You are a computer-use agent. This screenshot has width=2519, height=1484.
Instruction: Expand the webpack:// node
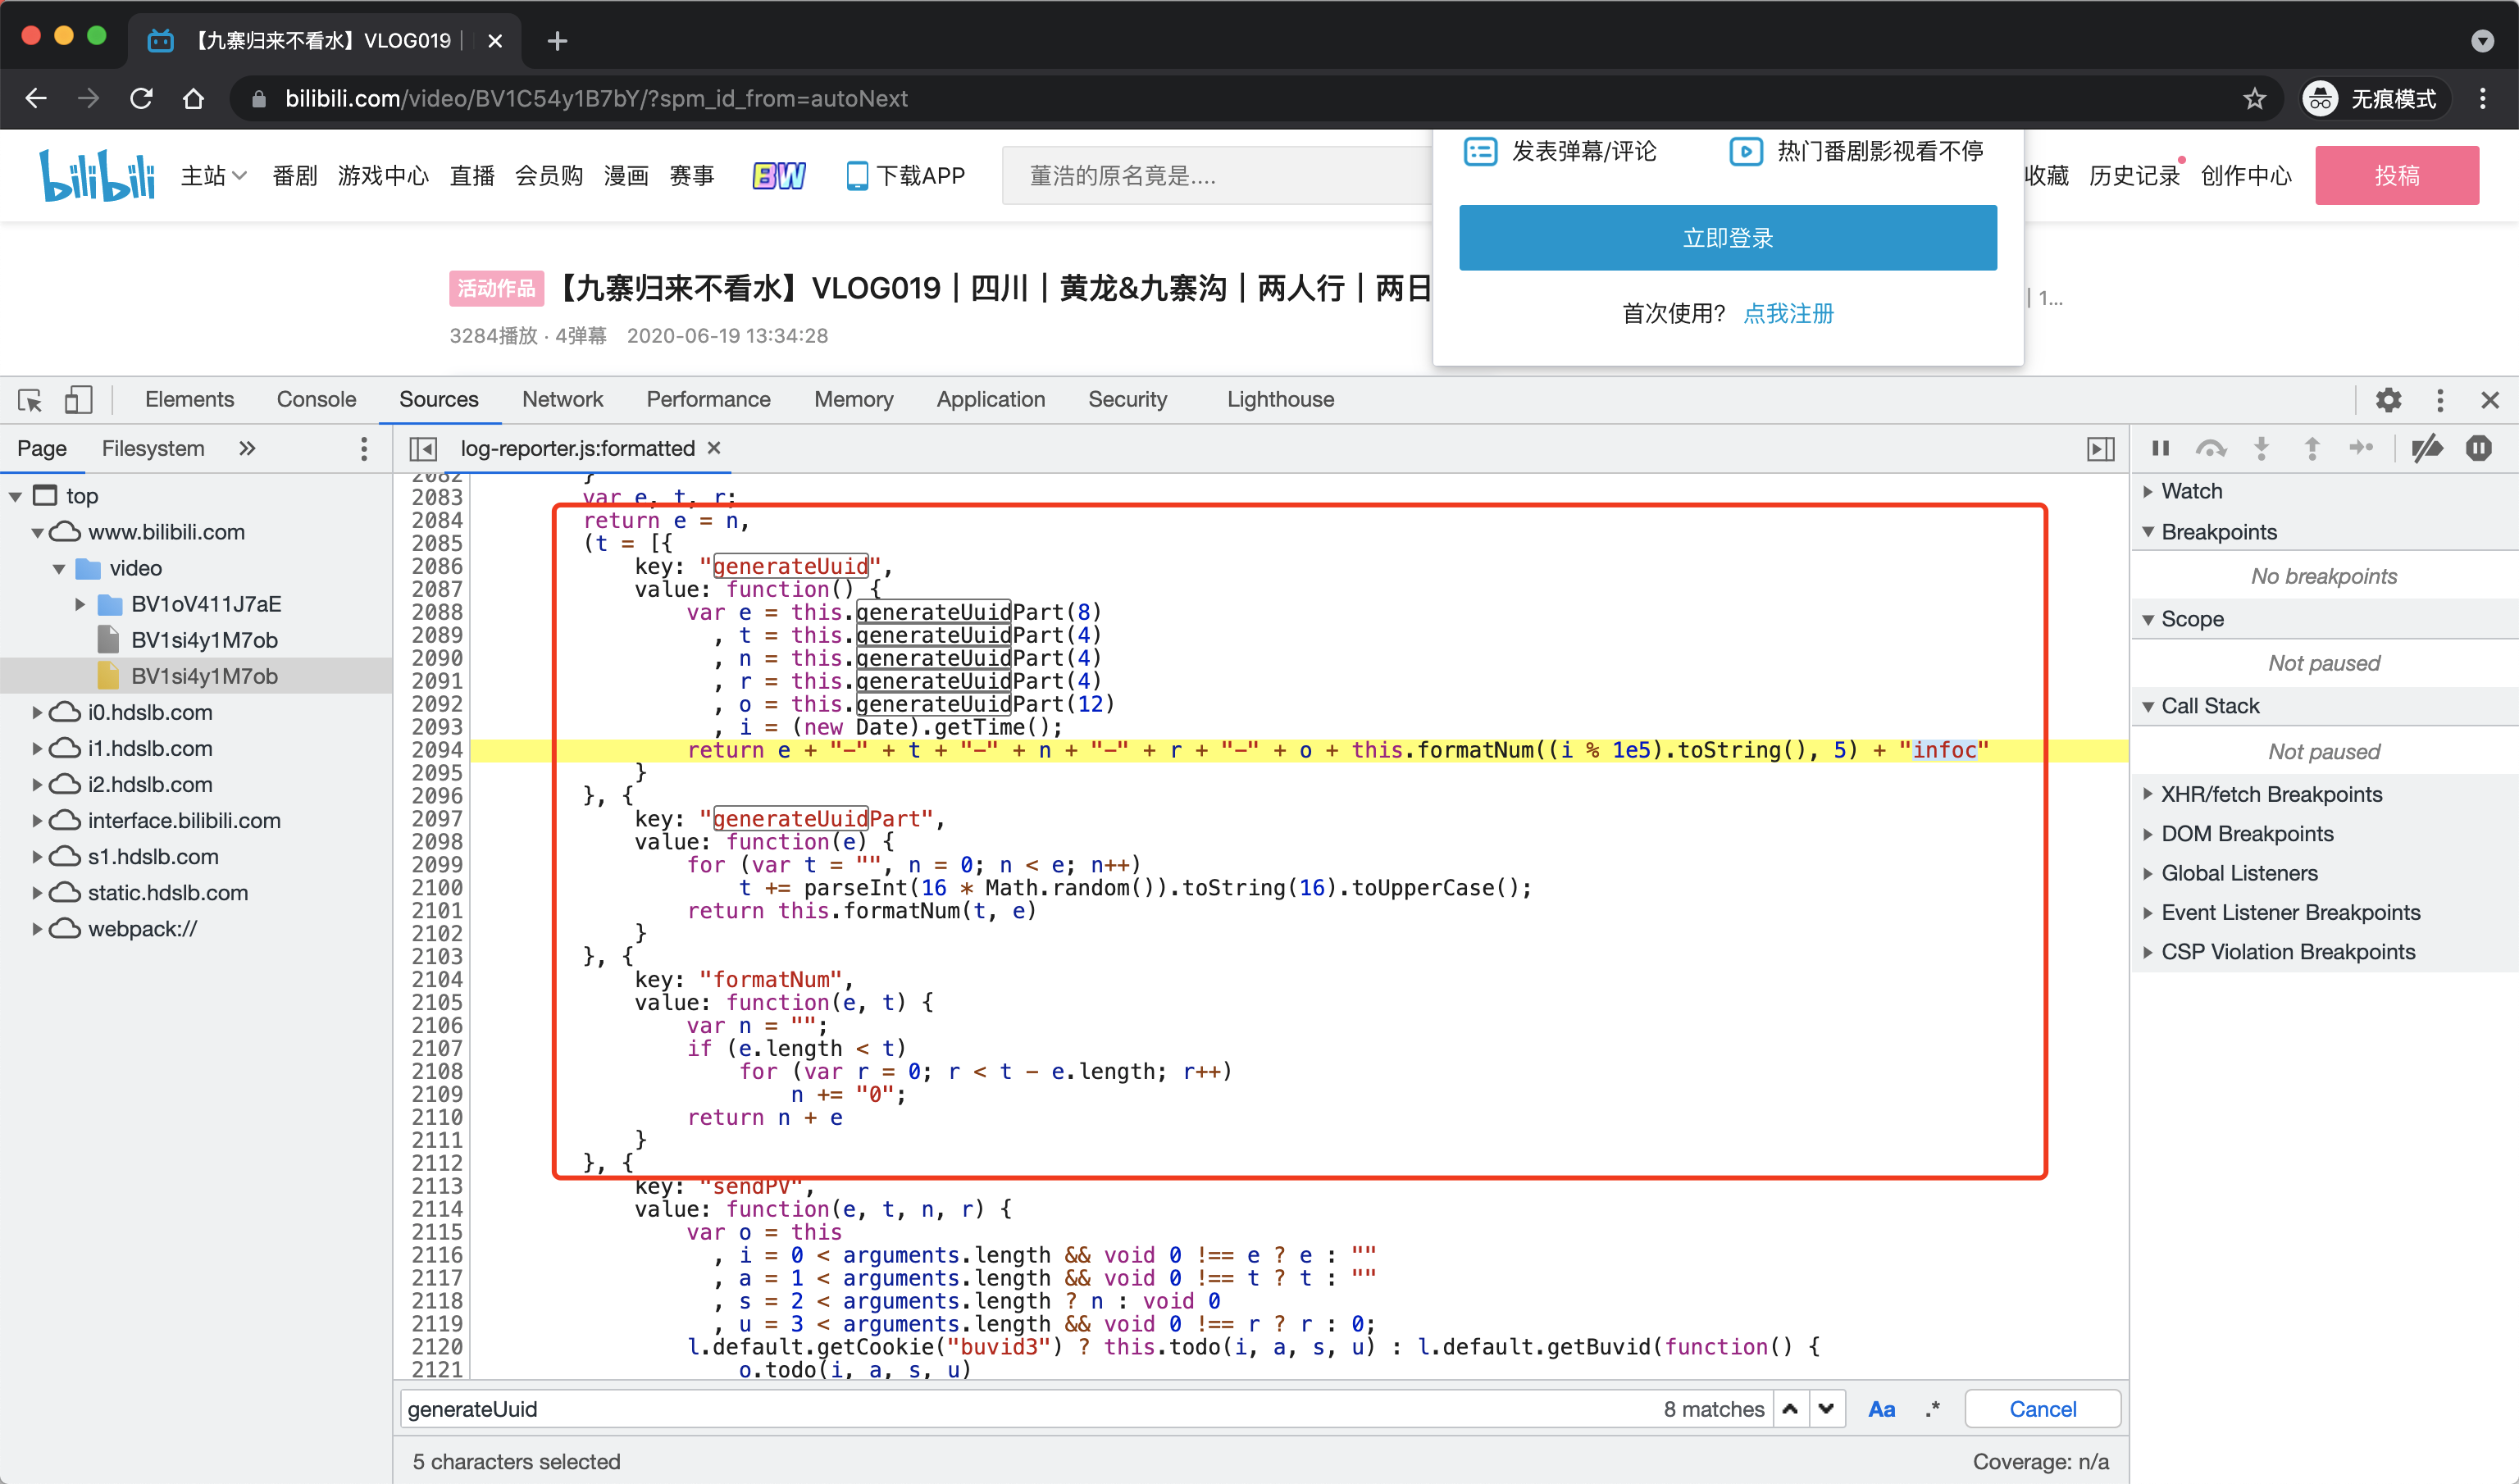tap(38, 928)
